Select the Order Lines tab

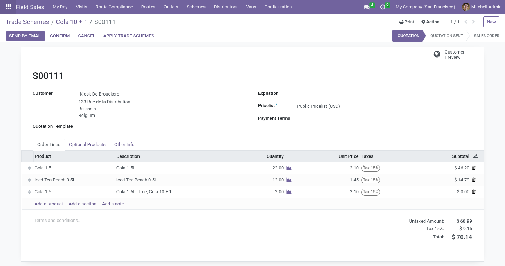pos(49,145)
